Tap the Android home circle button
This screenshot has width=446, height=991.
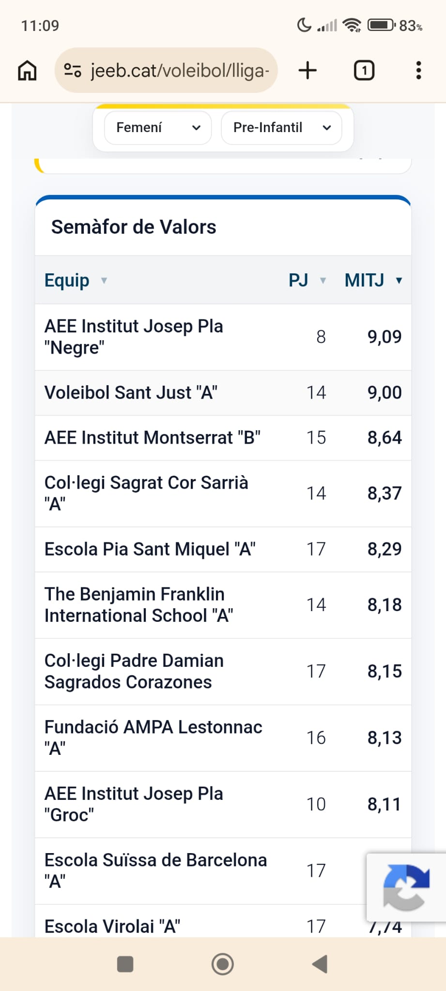(223, 964)
